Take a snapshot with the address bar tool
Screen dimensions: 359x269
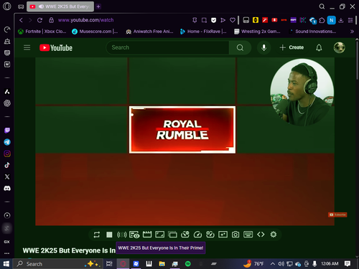click(204, 20)
